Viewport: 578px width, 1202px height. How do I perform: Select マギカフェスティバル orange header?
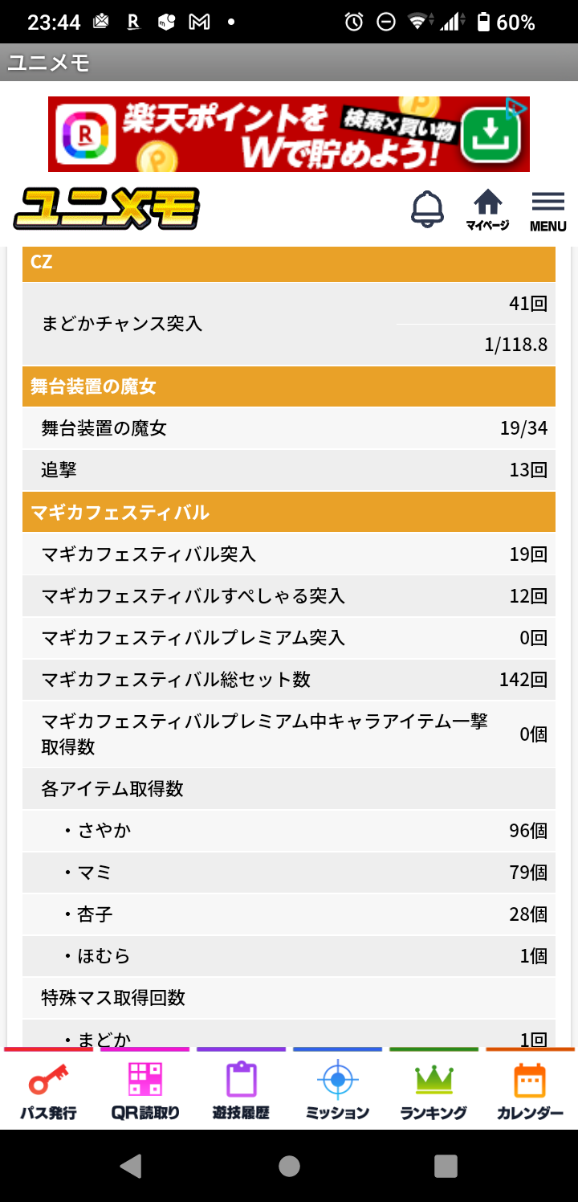click(x=289, y=512)
